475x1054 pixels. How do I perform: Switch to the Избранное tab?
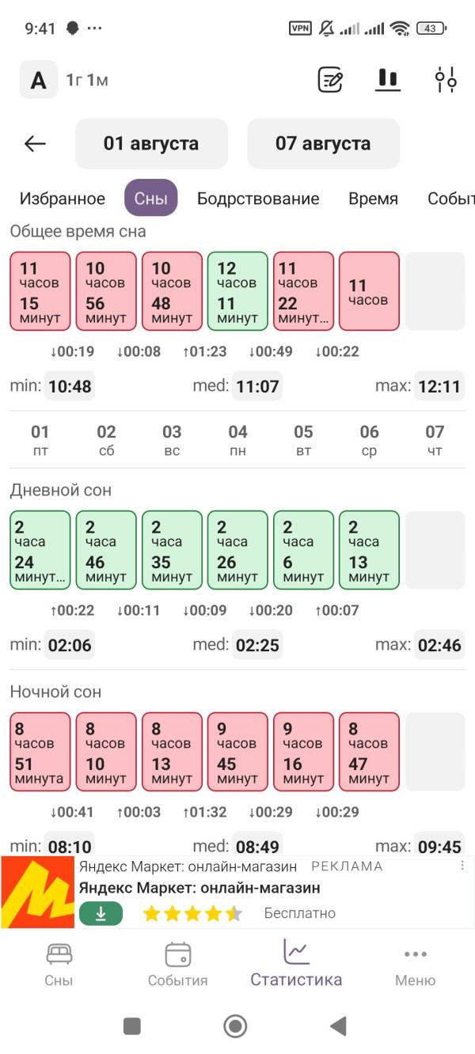(63, 199)
